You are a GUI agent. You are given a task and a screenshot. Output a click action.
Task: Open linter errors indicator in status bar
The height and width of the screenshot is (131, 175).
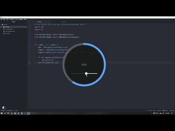pyautogui.click(x=10, y=111)
